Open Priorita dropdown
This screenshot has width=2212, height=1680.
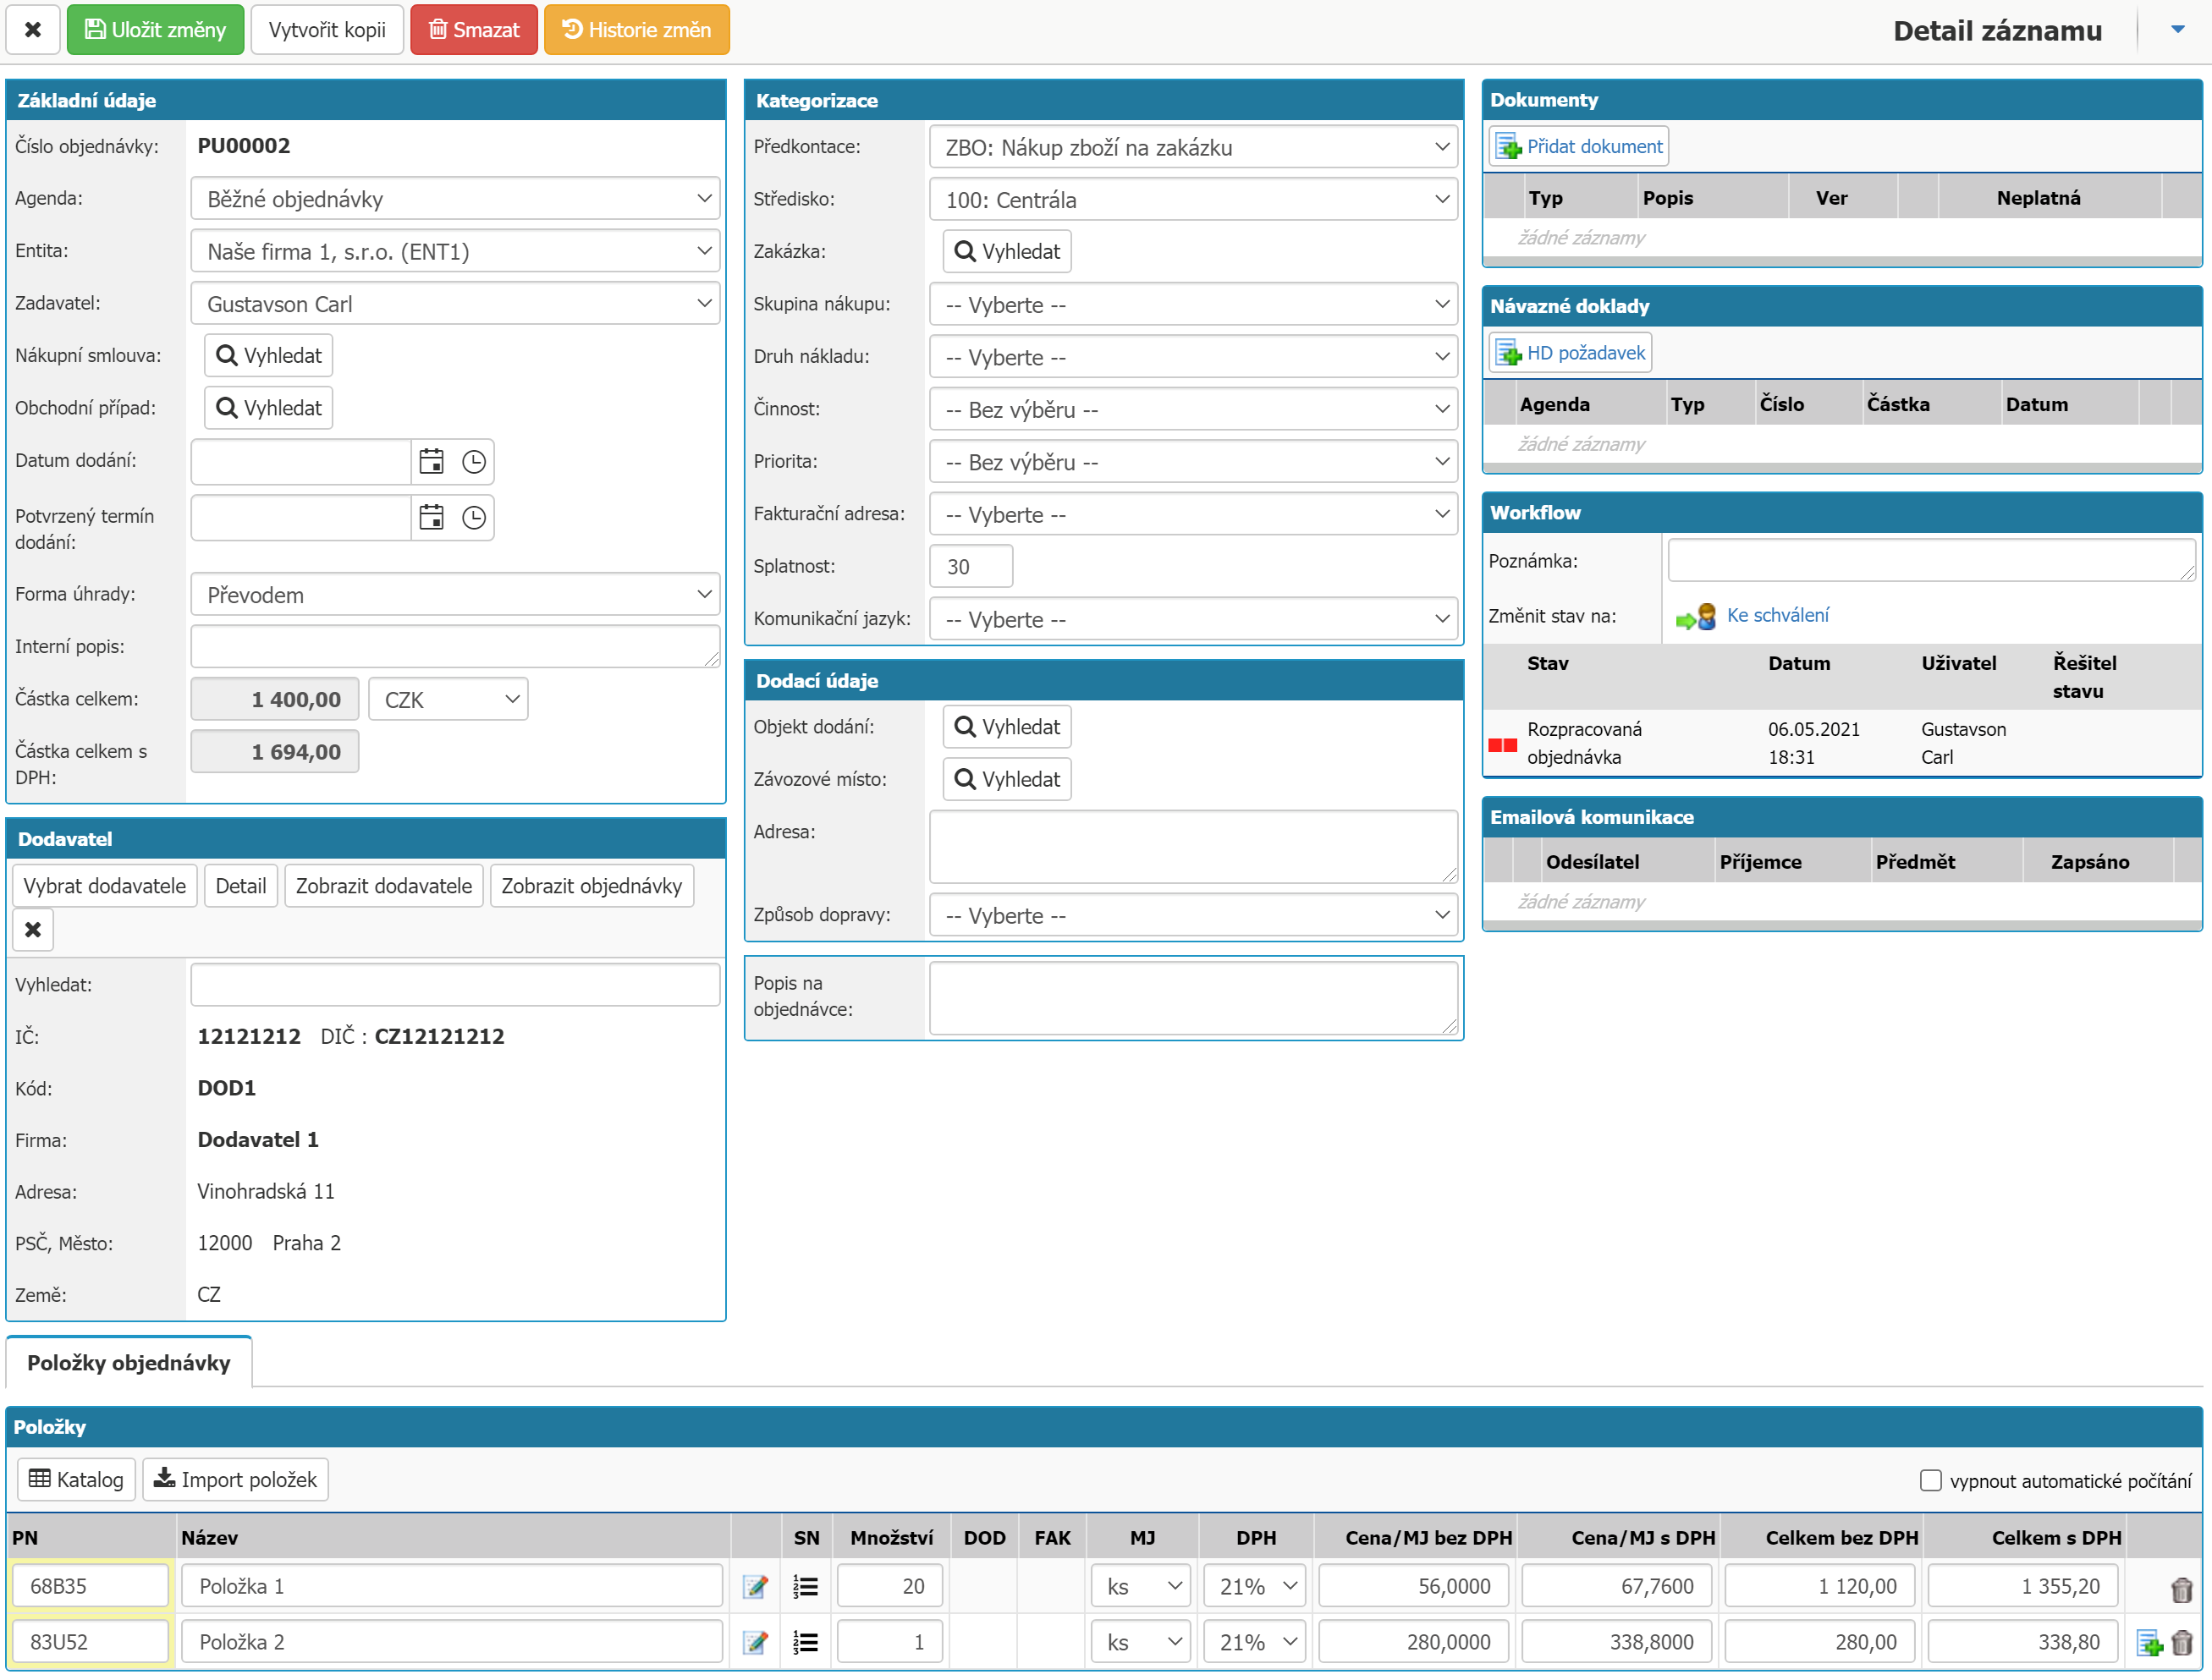click(1192, 461)
